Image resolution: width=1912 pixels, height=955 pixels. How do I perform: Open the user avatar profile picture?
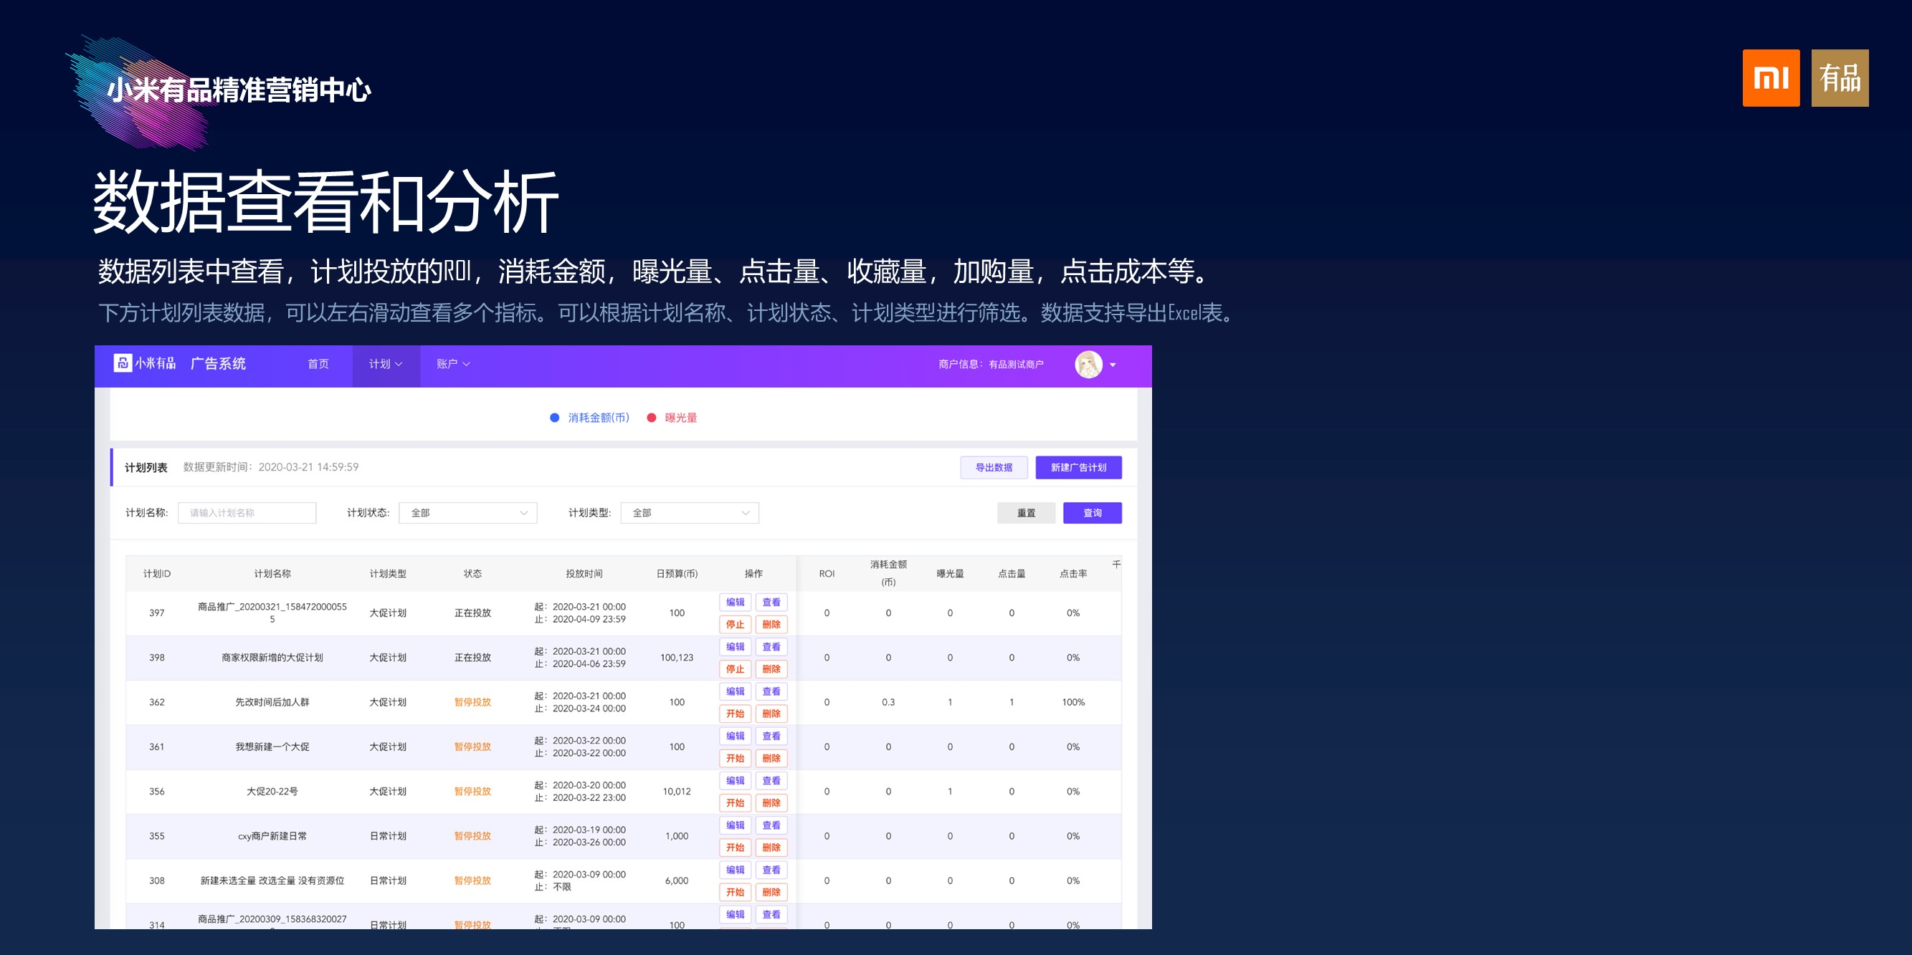point(1088,364)
